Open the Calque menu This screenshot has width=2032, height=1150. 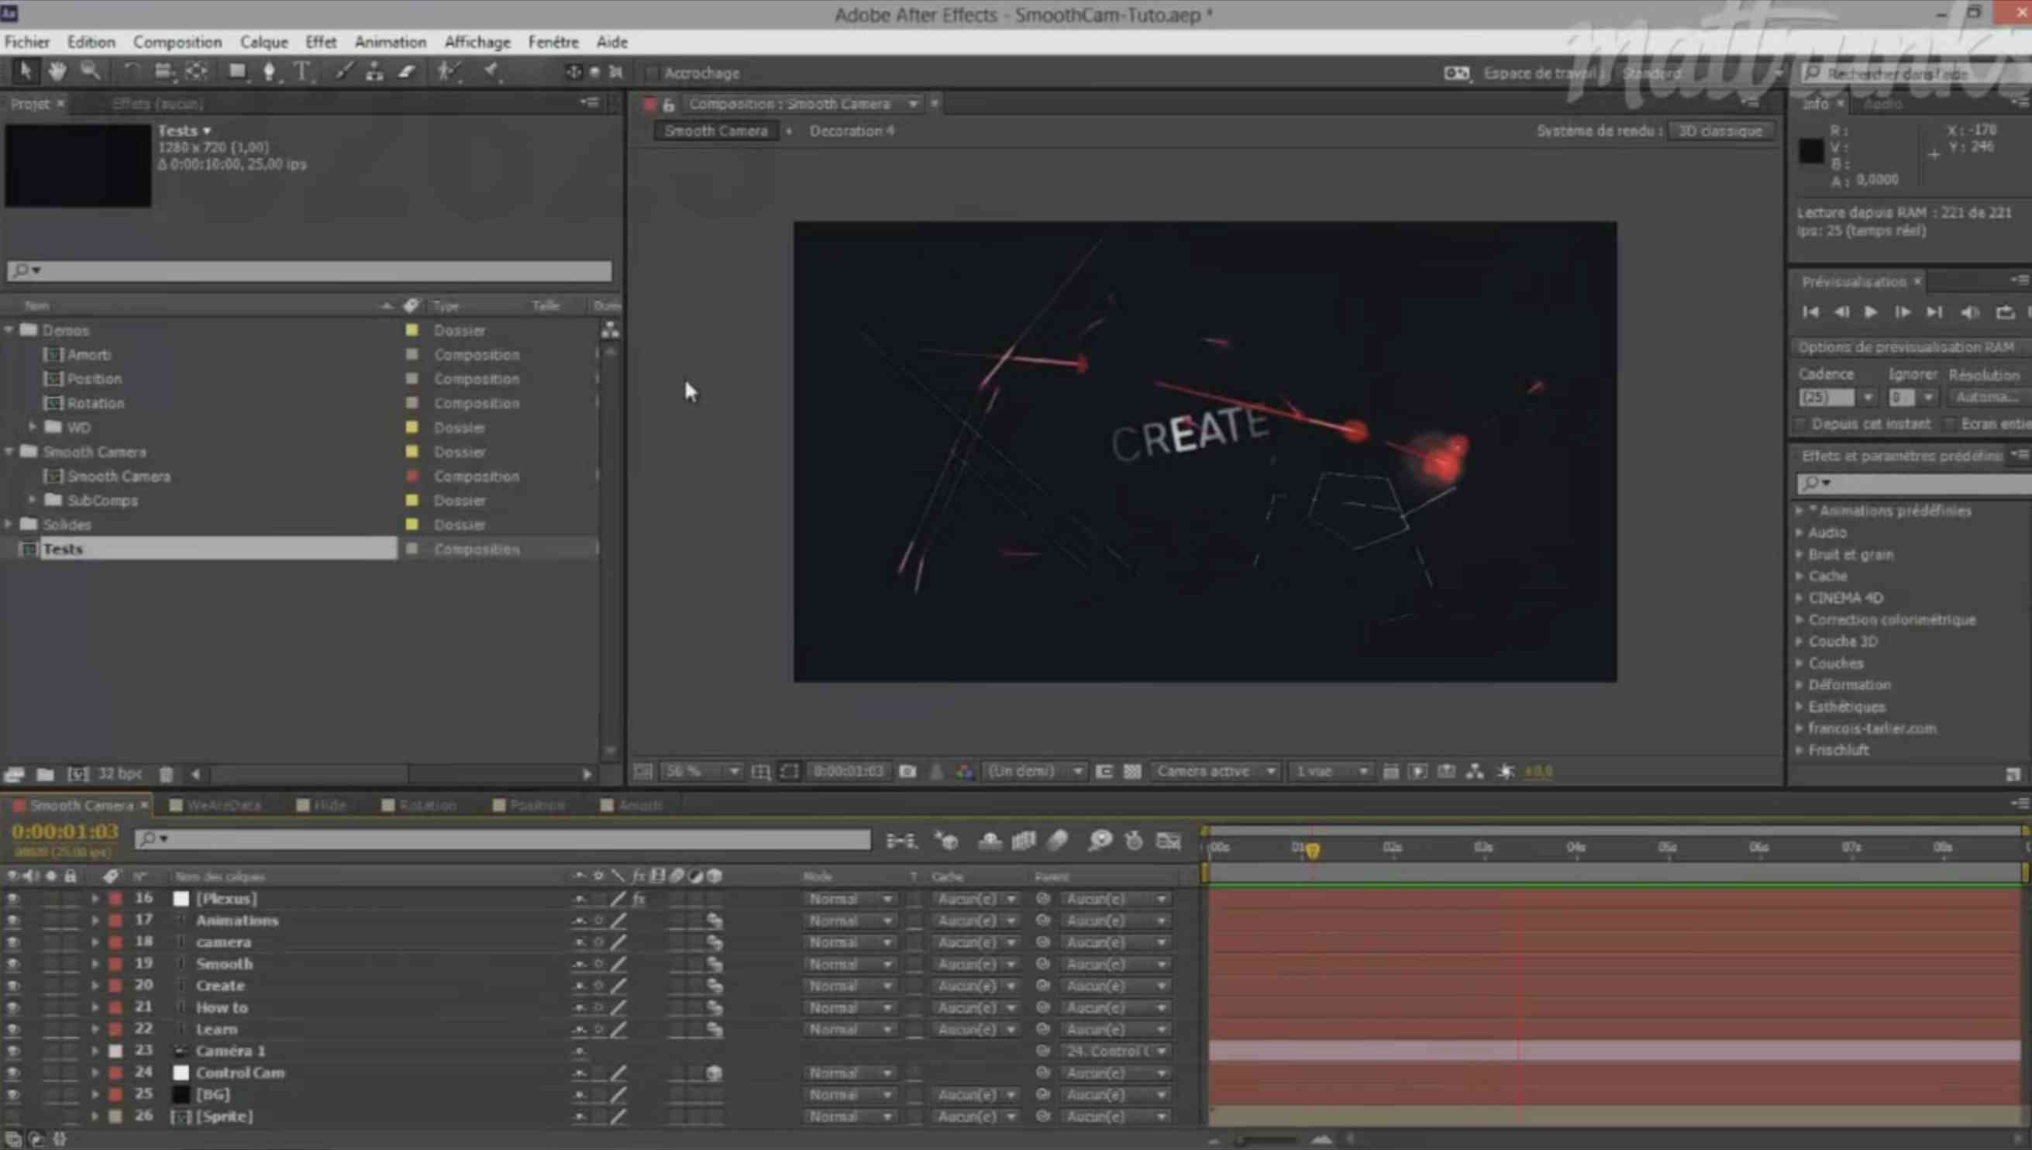click(263, 42)
